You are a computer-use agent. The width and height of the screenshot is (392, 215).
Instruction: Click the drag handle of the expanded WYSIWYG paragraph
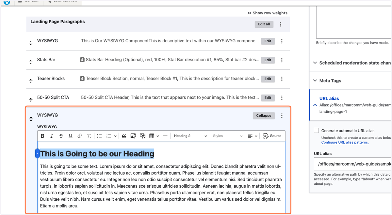[x=31, y=119]
